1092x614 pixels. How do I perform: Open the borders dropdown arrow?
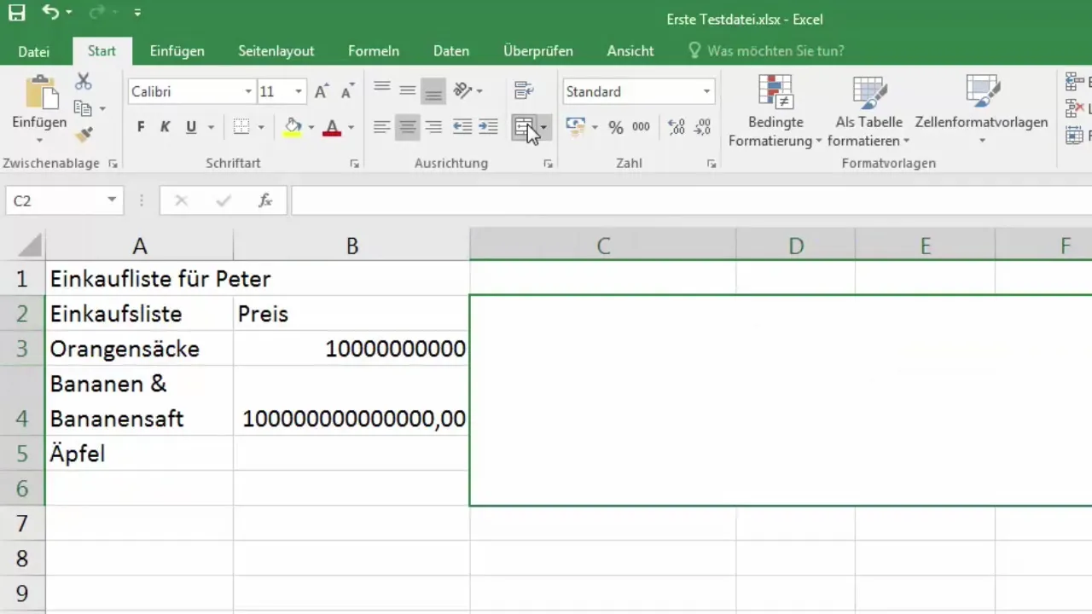click(x=261, y=128)
